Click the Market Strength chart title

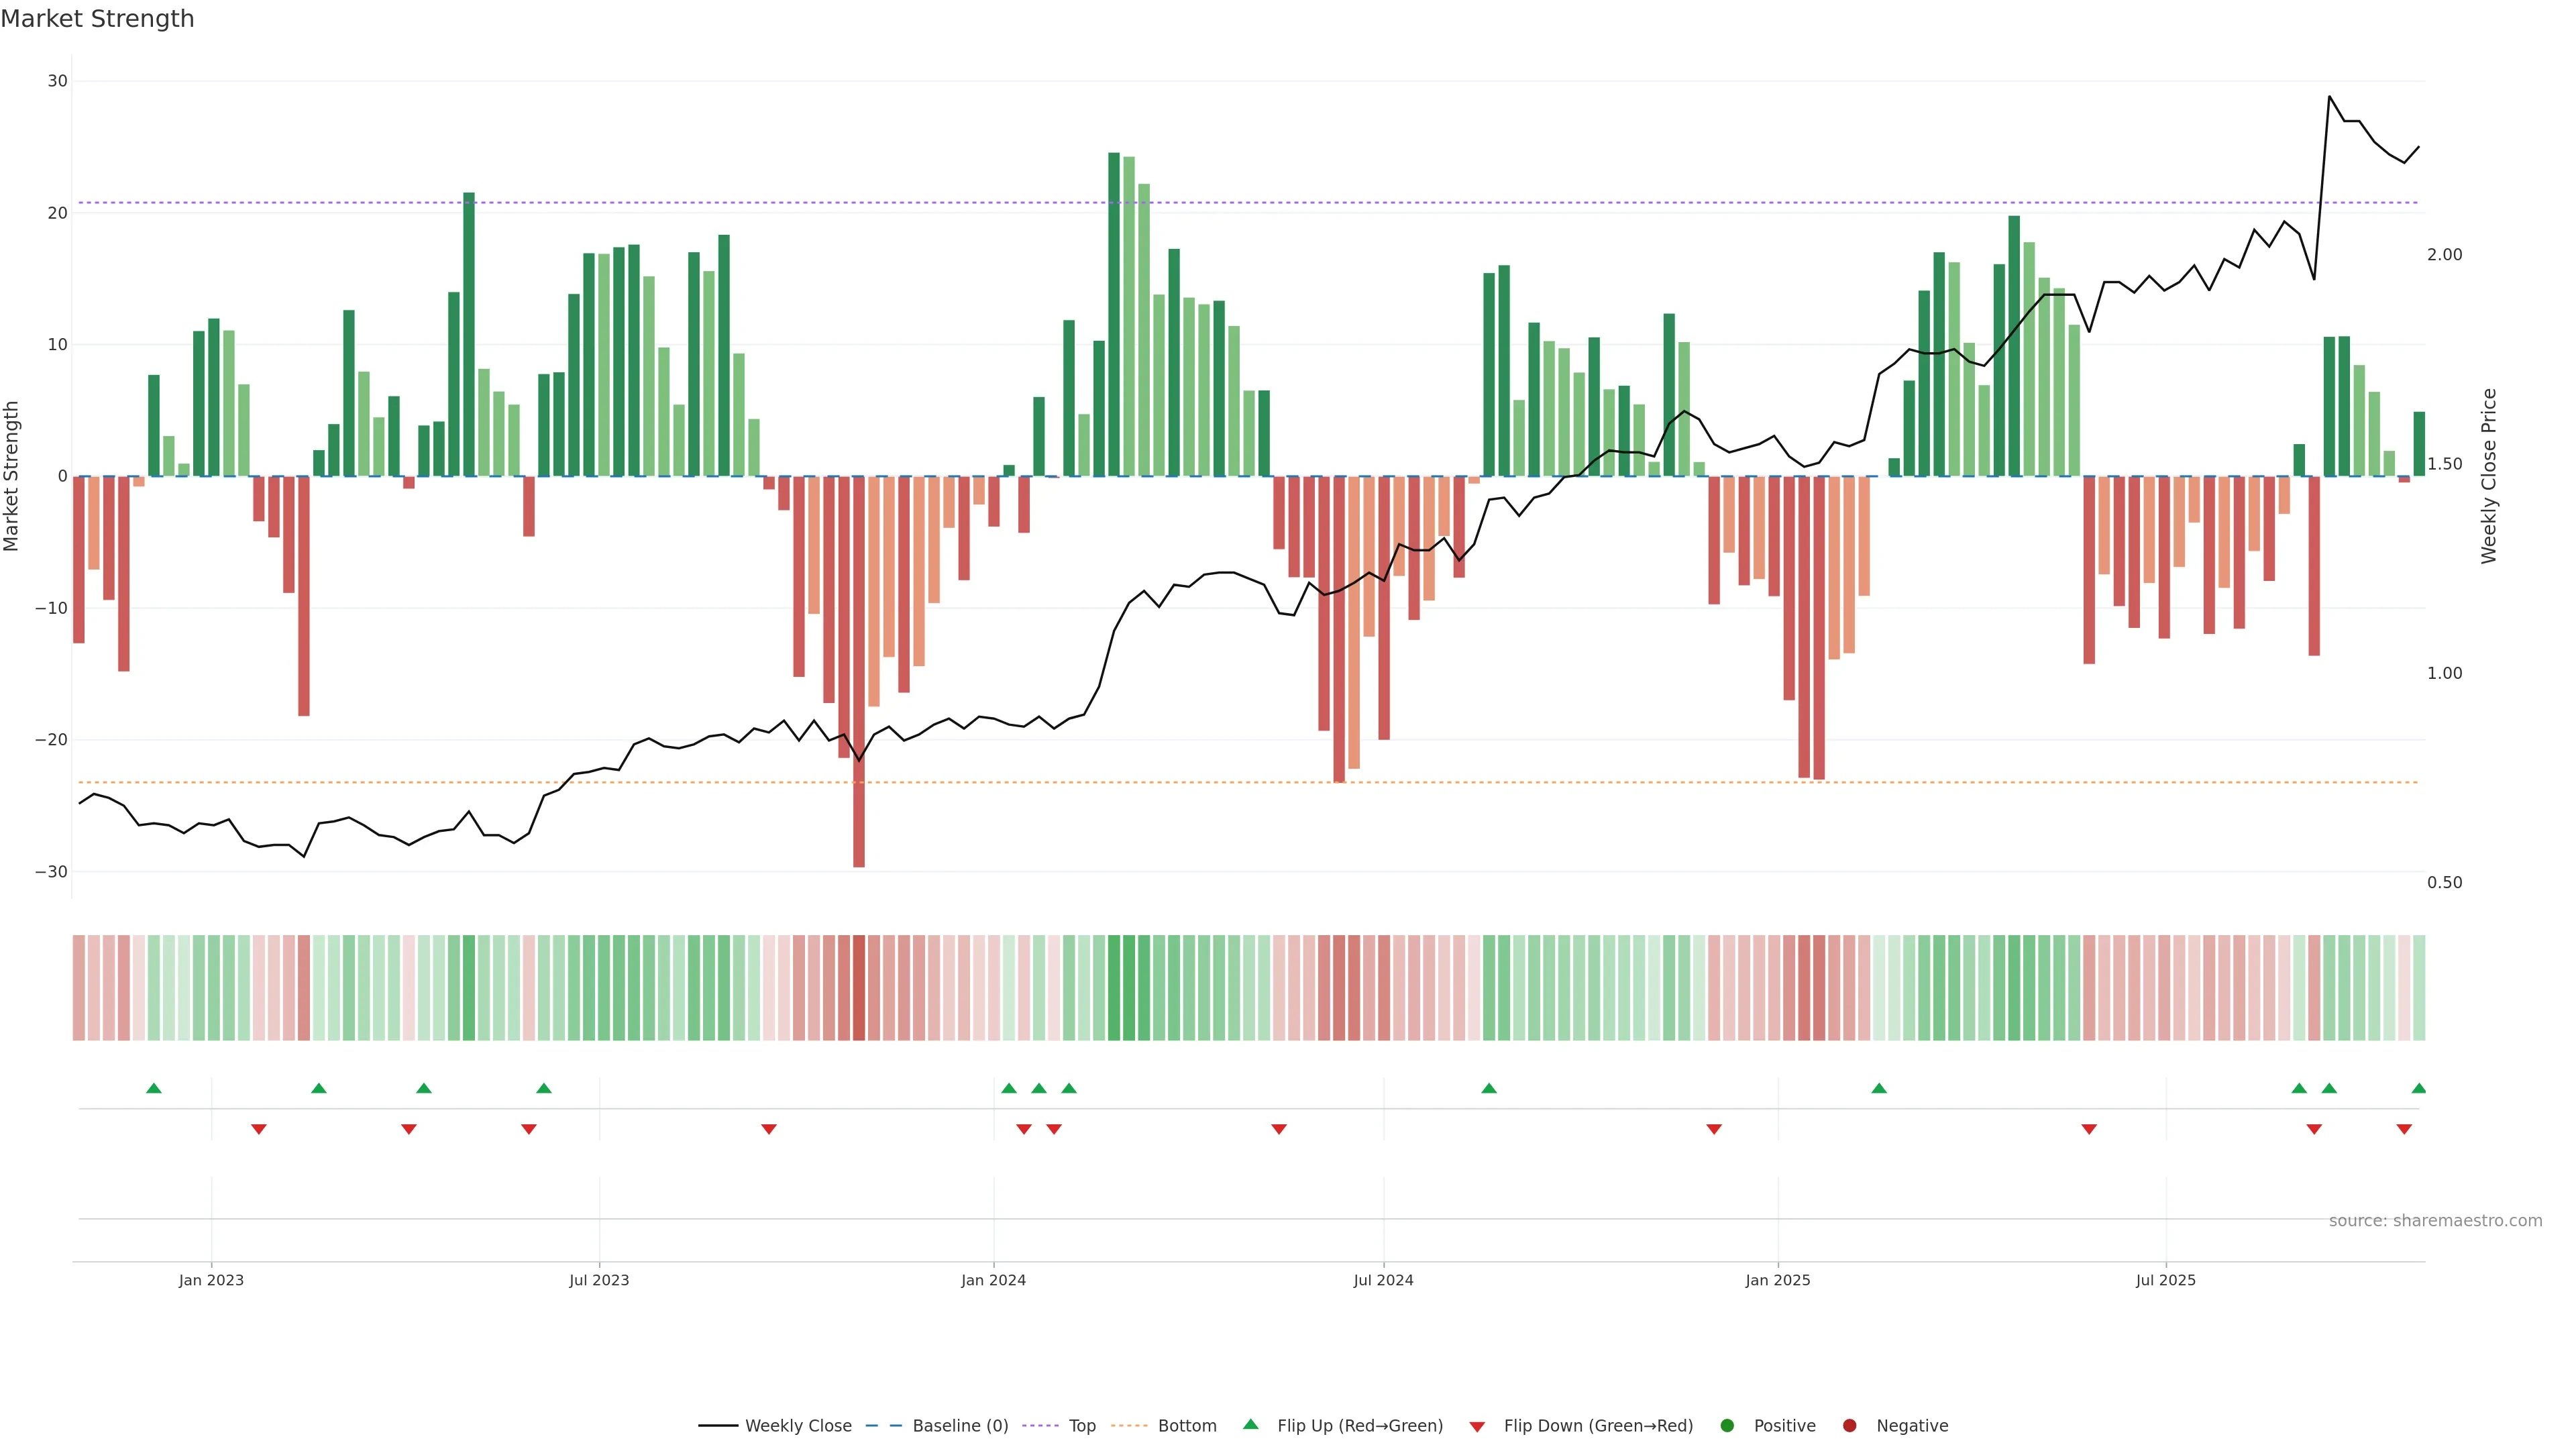(97, 19)
